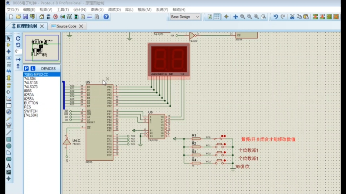
Task: Click the rotation angle input field
Action: pyautogui.click(x=18, y=51)
